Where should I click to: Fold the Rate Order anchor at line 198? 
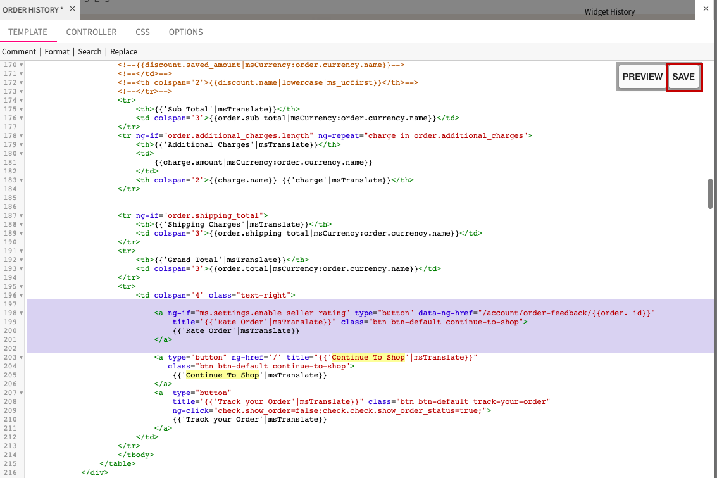tap(21, 313)
